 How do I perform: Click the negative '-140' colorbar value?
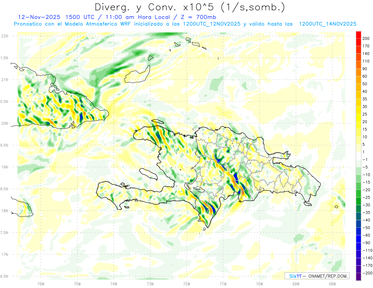pyautogui.click(x=367, y=258)
